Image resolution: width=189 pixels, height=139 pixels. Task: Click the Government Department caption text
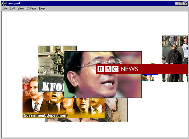pos(46,115)
